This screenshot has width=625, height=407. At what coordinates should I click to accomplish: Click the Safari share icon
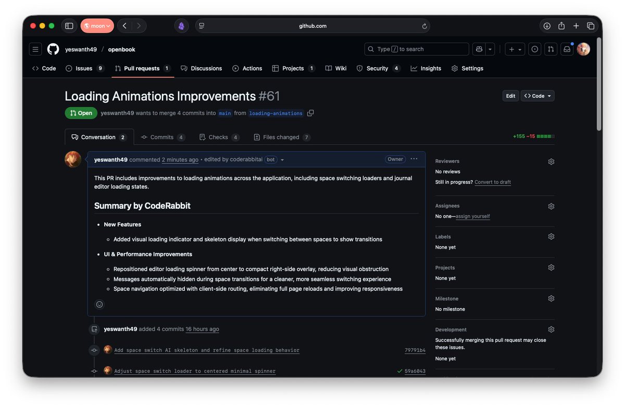click(x=561, y=26)
